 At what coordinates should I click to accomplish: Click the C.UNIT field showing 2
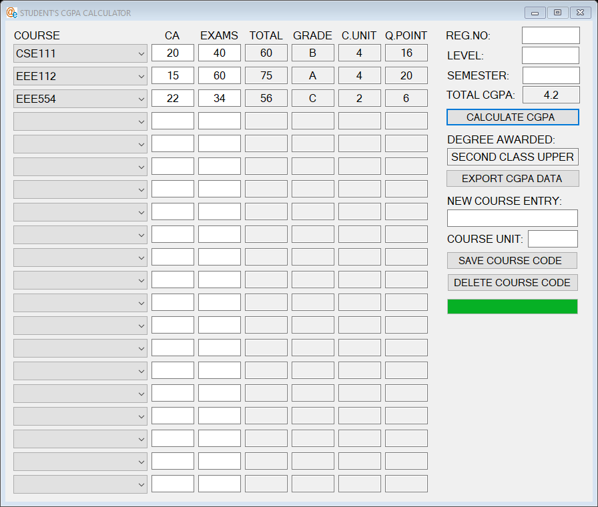point(359,98)
